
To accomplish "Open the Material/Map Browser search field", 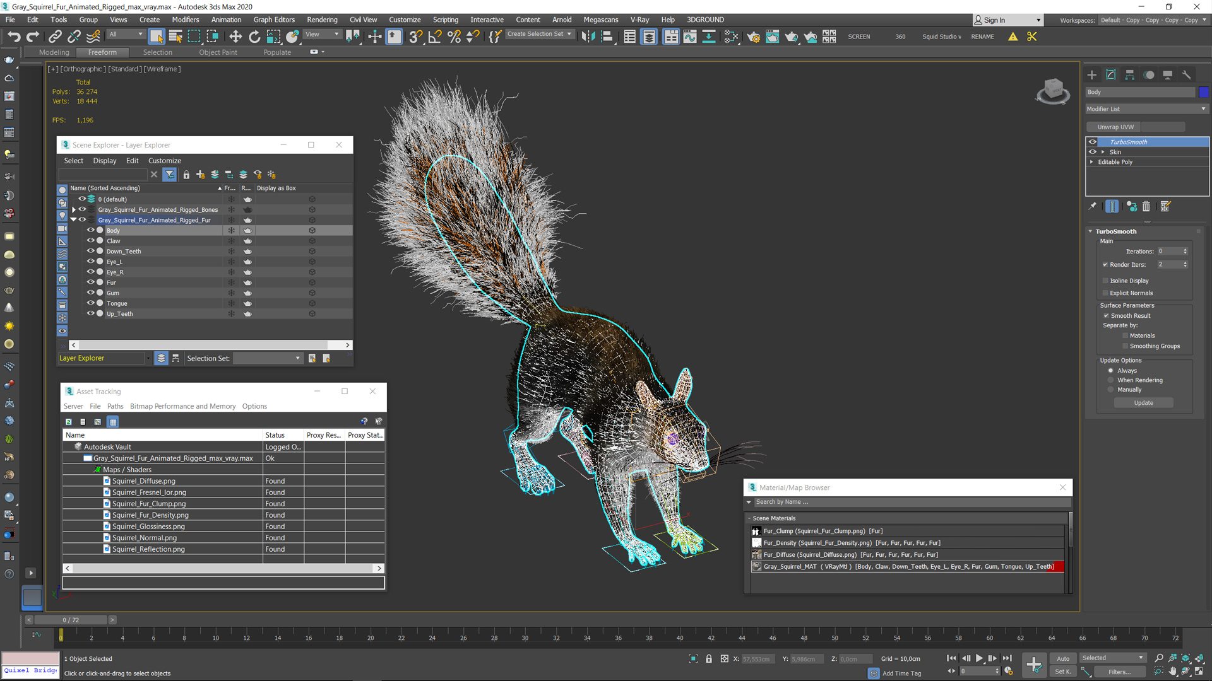I will coord(907,501).
